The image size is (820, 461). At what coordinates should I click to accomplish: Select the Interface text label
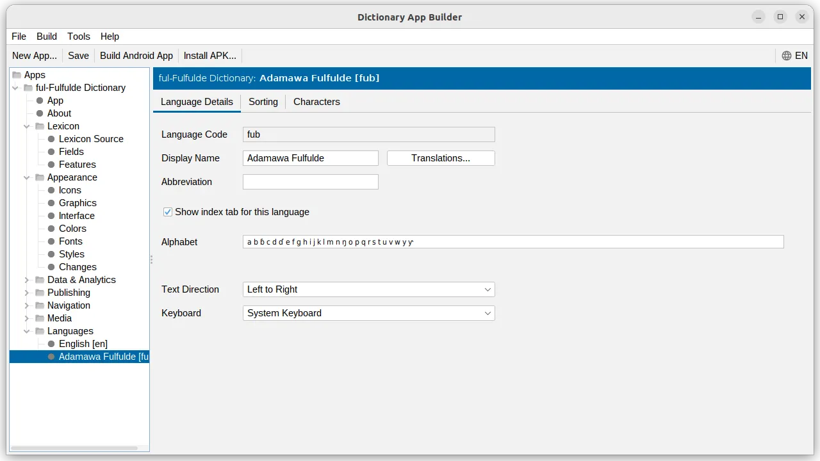pos(77,216)
